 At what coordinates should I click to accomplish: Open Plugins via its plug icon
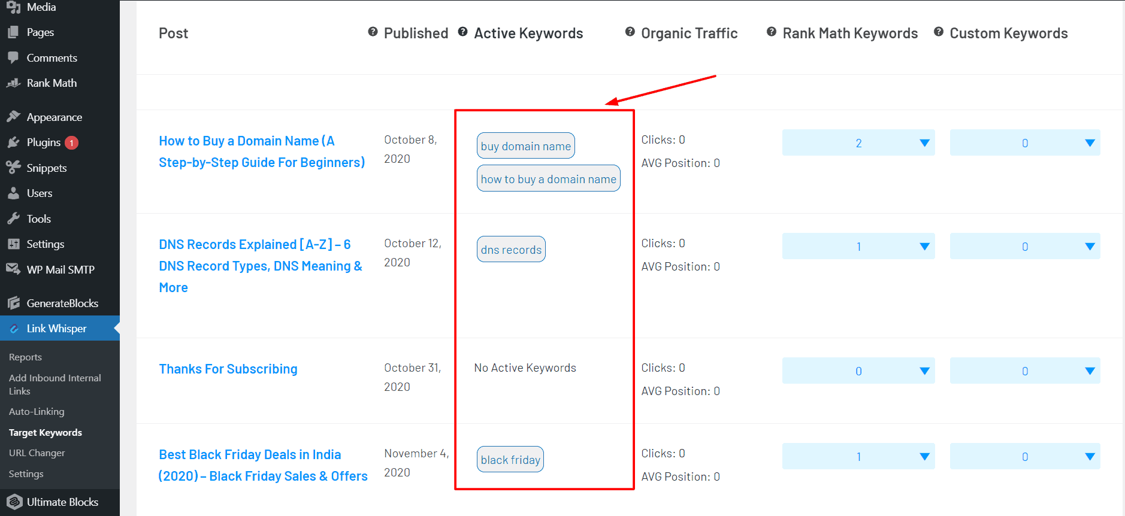(x=13, y=142)
